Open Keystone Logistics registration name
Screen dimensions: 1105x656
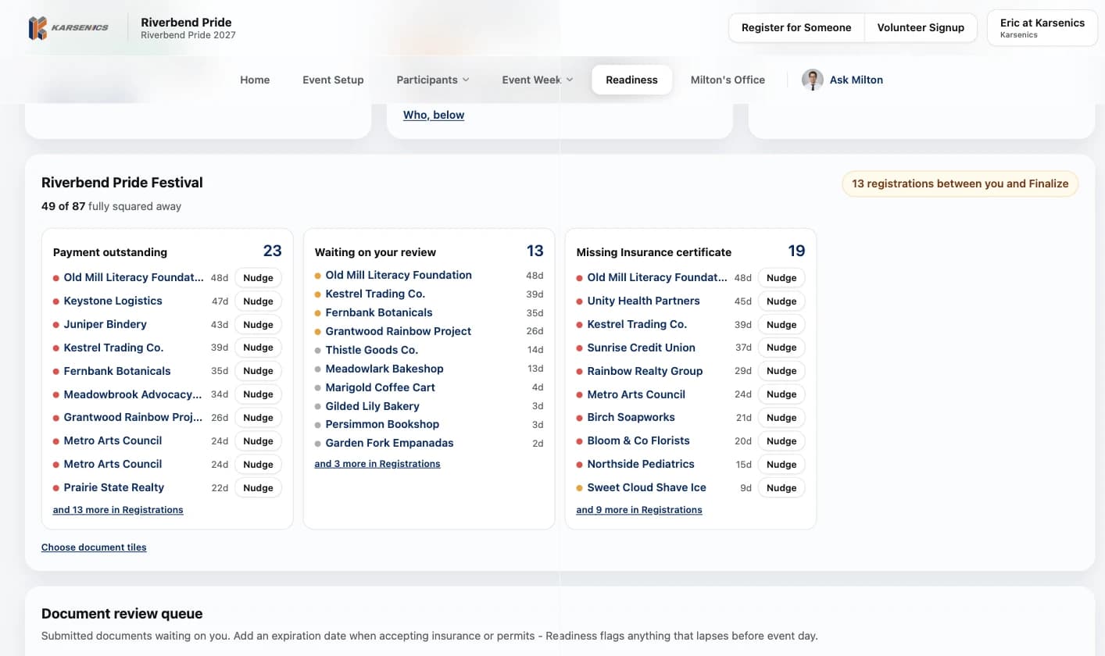point(113,301)
